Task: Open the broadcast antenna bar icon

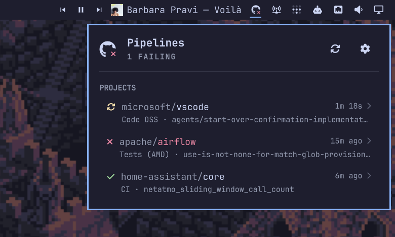Action: 276,10
